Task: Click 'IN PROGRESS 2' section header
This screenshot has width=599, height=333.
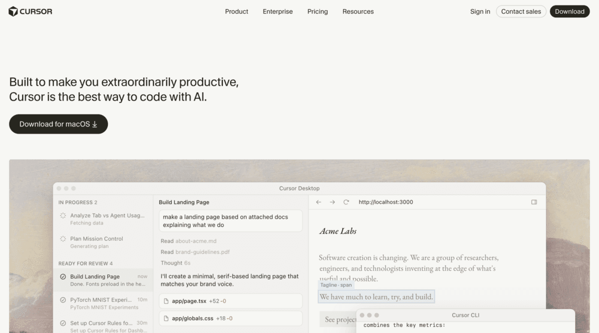Action: [77, 202]
